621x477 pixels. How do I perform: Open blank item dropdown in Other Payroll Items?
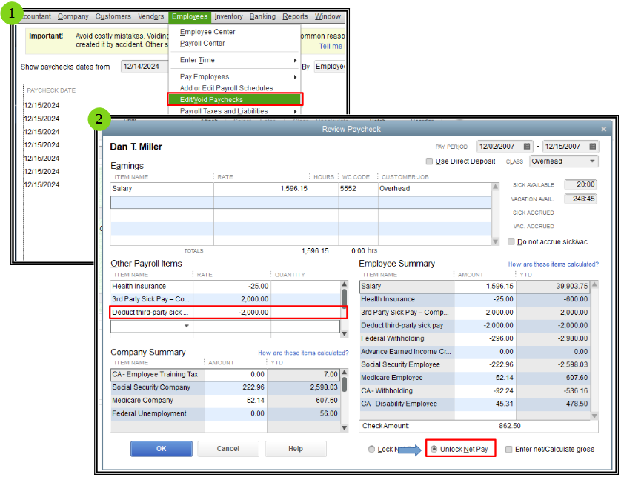click(x=186, y=325)
